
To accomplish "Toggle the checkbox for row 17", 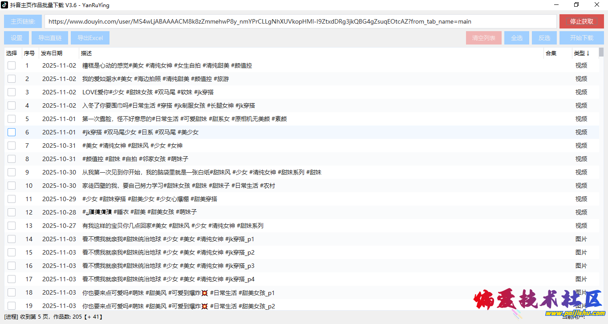I will coord(12,279).
